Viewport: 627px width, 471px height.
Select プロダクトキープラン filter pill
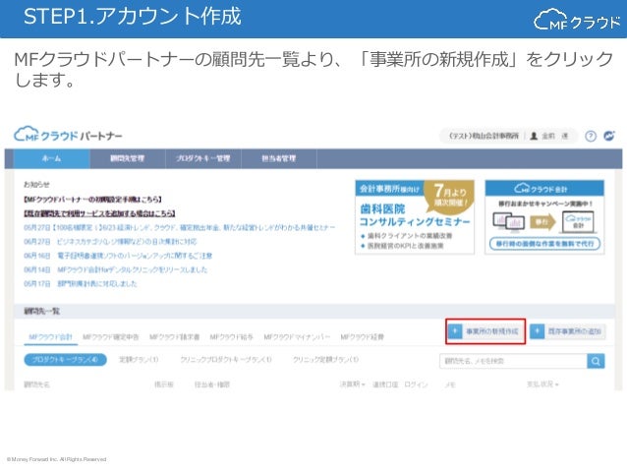click(65, 360)
